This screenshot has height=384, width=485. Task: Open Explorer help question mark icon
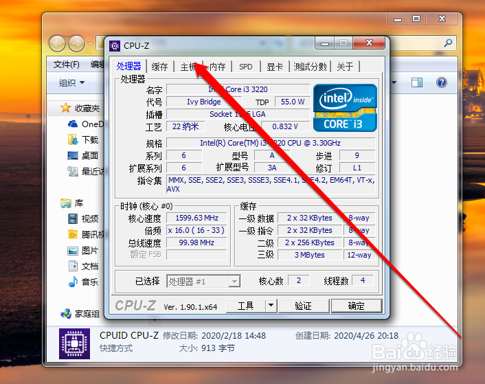442,82
